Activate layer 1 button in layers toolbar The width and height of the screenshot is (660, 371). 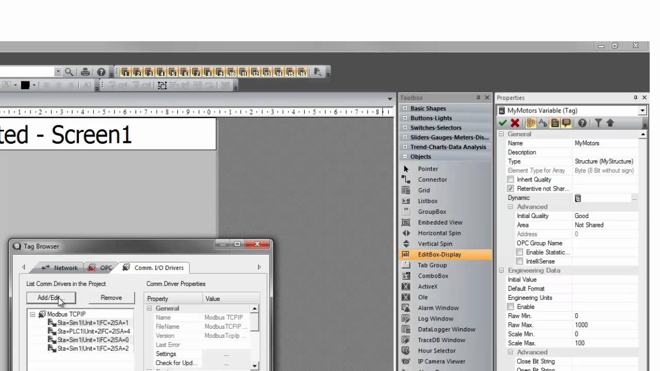pos(125,72)
